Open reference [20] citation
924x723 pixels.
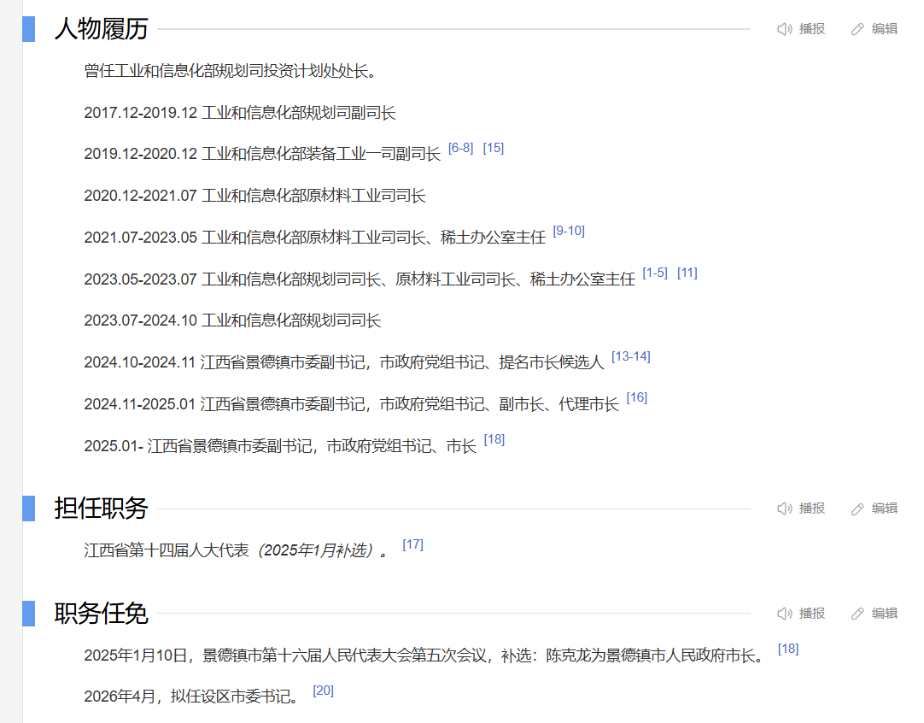pyautogui.click(x=324, y=691)
